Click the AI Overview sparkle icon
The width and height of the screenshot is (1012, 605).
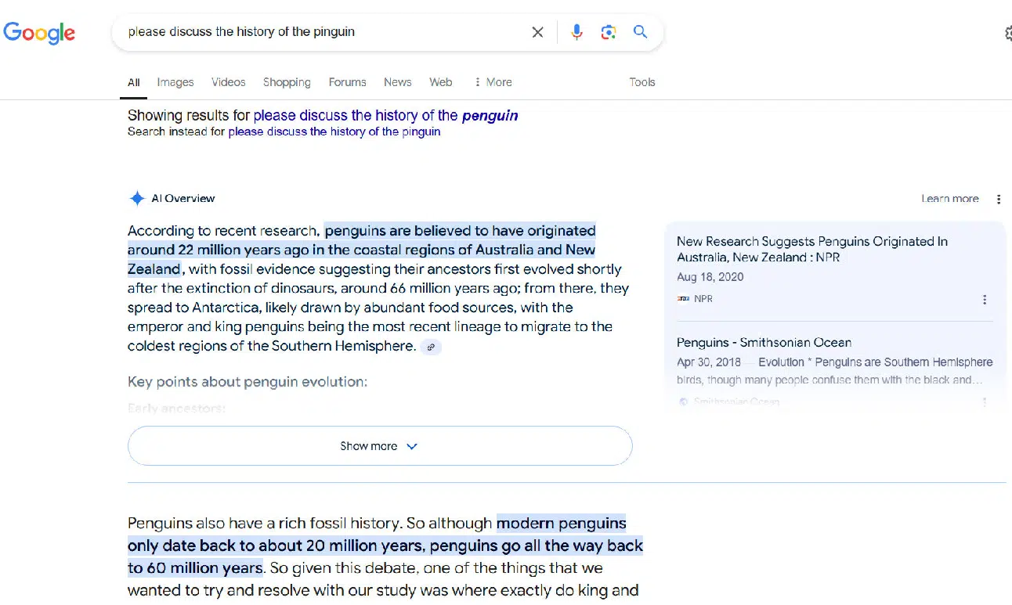coord(137,198)
